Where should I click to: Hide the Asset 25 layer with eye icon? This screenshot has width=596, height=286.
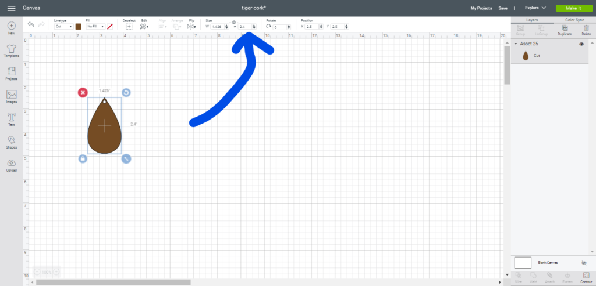pos(581,44)
